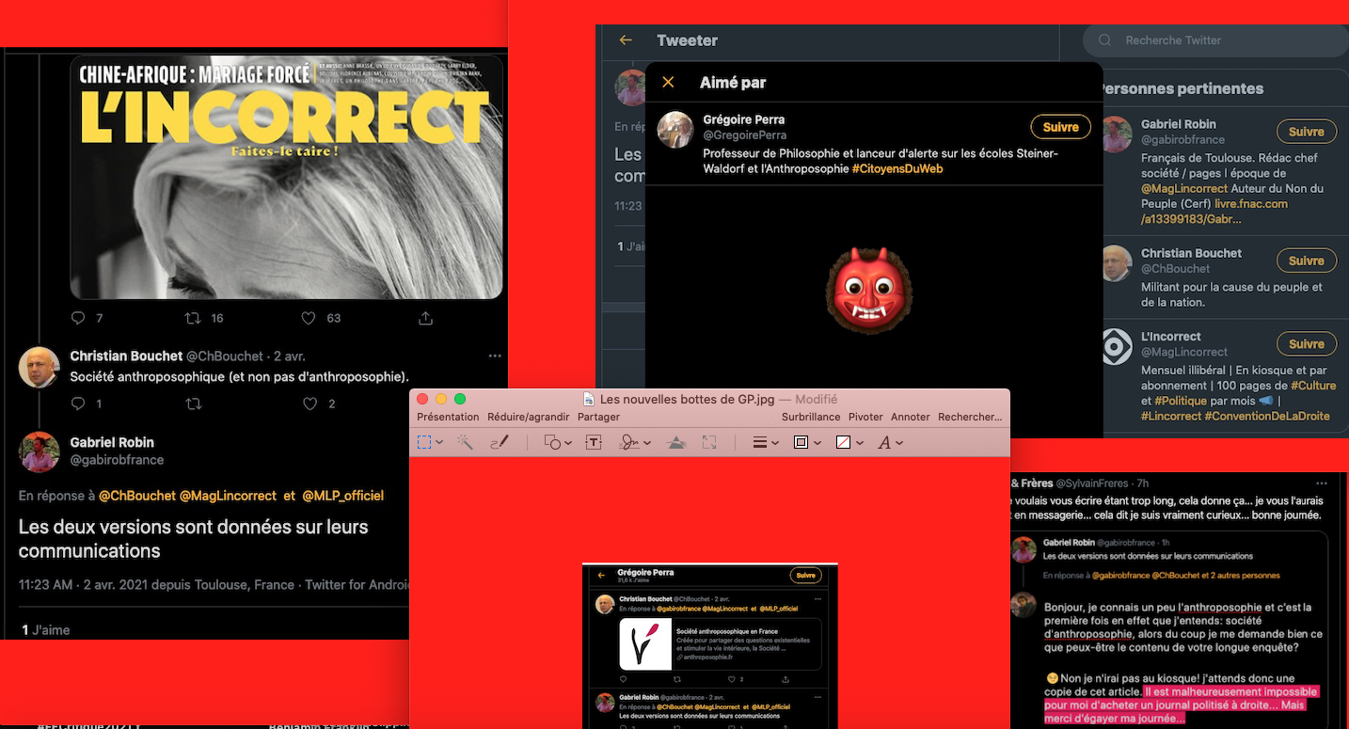The height and width of the screenshot is (729, 1349).
Task: Activate the Sketch pen tool
Action: click(x=500, y=442)
